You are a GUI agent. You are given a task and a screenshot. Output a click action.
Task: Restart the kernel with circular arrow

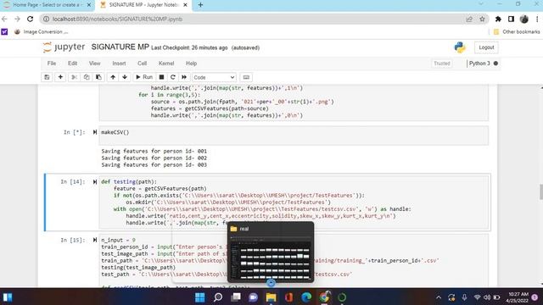click(x=173, y=77)
